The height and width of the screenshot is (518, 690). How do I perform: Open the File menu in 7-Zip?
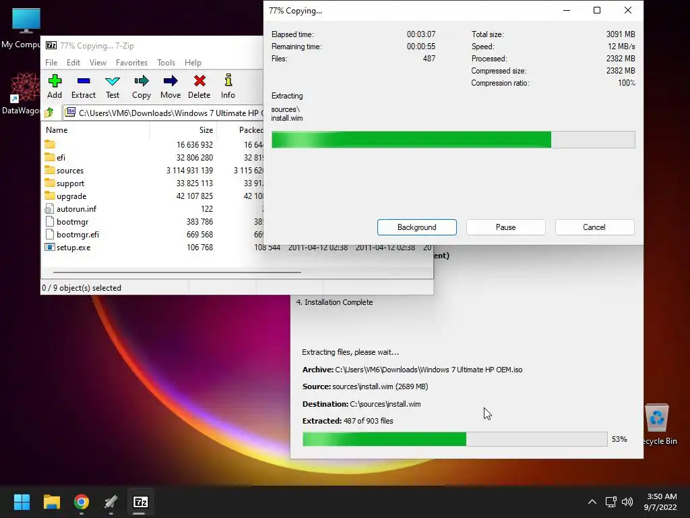[51, 63]
